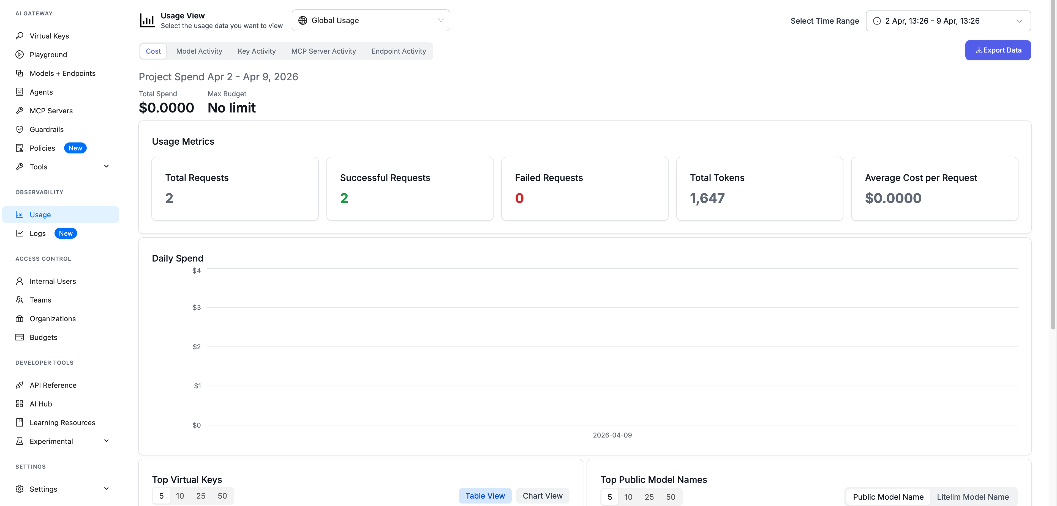
Task: Switch Top Virtual Keys to Chart View
Action: point(542,496)
